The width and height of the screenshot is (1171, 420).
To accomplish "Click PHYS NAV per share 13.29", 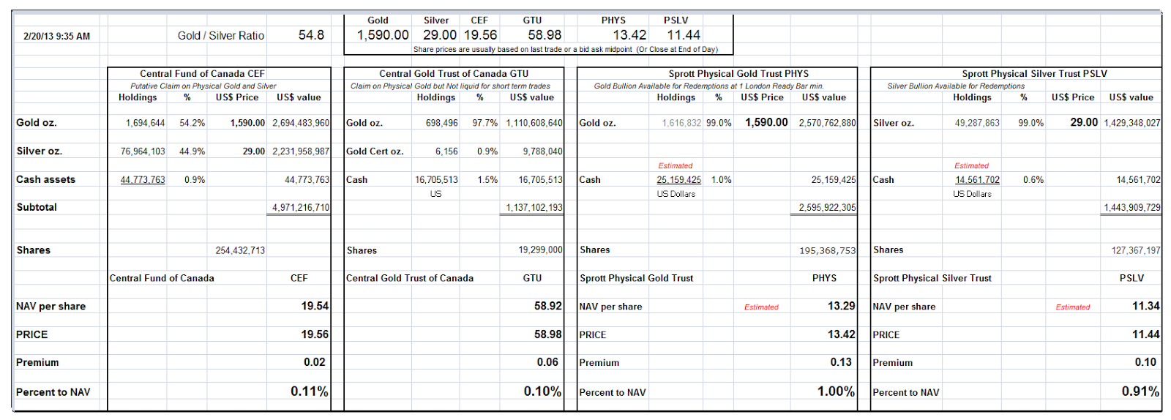I will pyautogui.click(x=841, y=306).
